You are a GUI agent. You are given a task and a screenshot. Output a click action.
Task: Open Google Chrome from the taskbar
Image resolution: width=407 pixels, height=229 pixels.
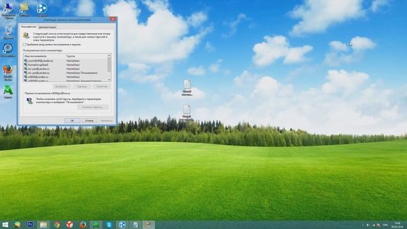point(57,225)
